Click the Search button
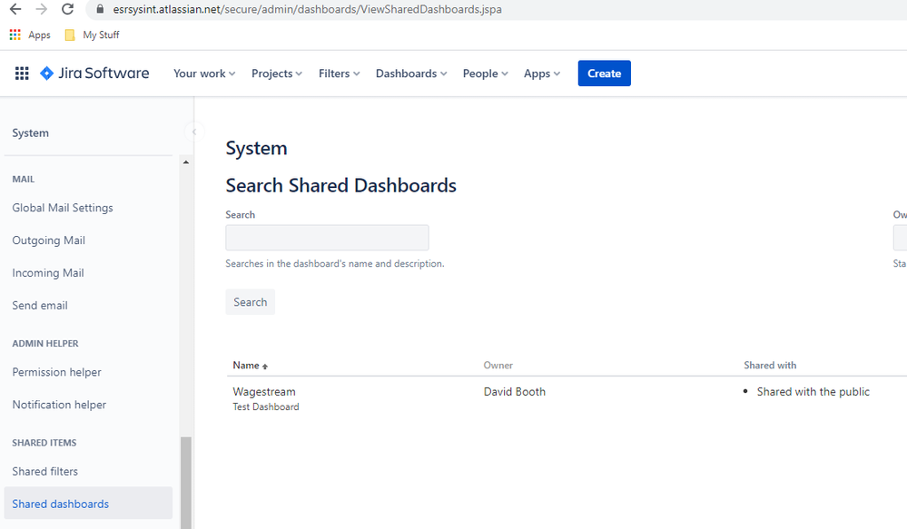Viewport: 907px width, 529px height. 250,302
